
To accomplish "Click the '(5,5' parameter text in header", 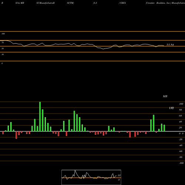I will 95,3.
